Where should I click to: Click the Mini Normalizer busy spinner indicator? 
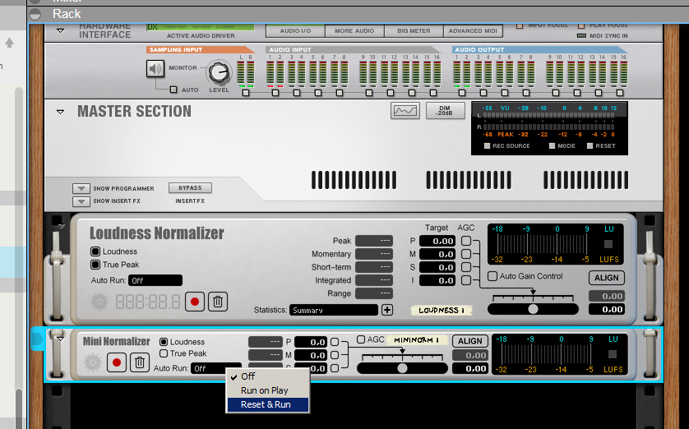[92, 362]
